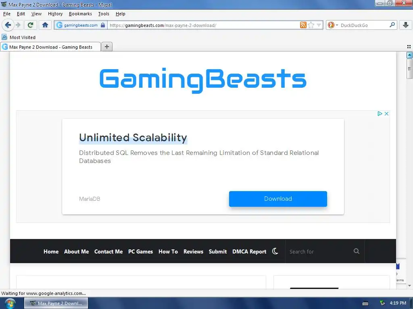Viewport: 413px width, 309px height.
Task: Subscribe using the RSS feed icon
Action: (x=303, y=25)
